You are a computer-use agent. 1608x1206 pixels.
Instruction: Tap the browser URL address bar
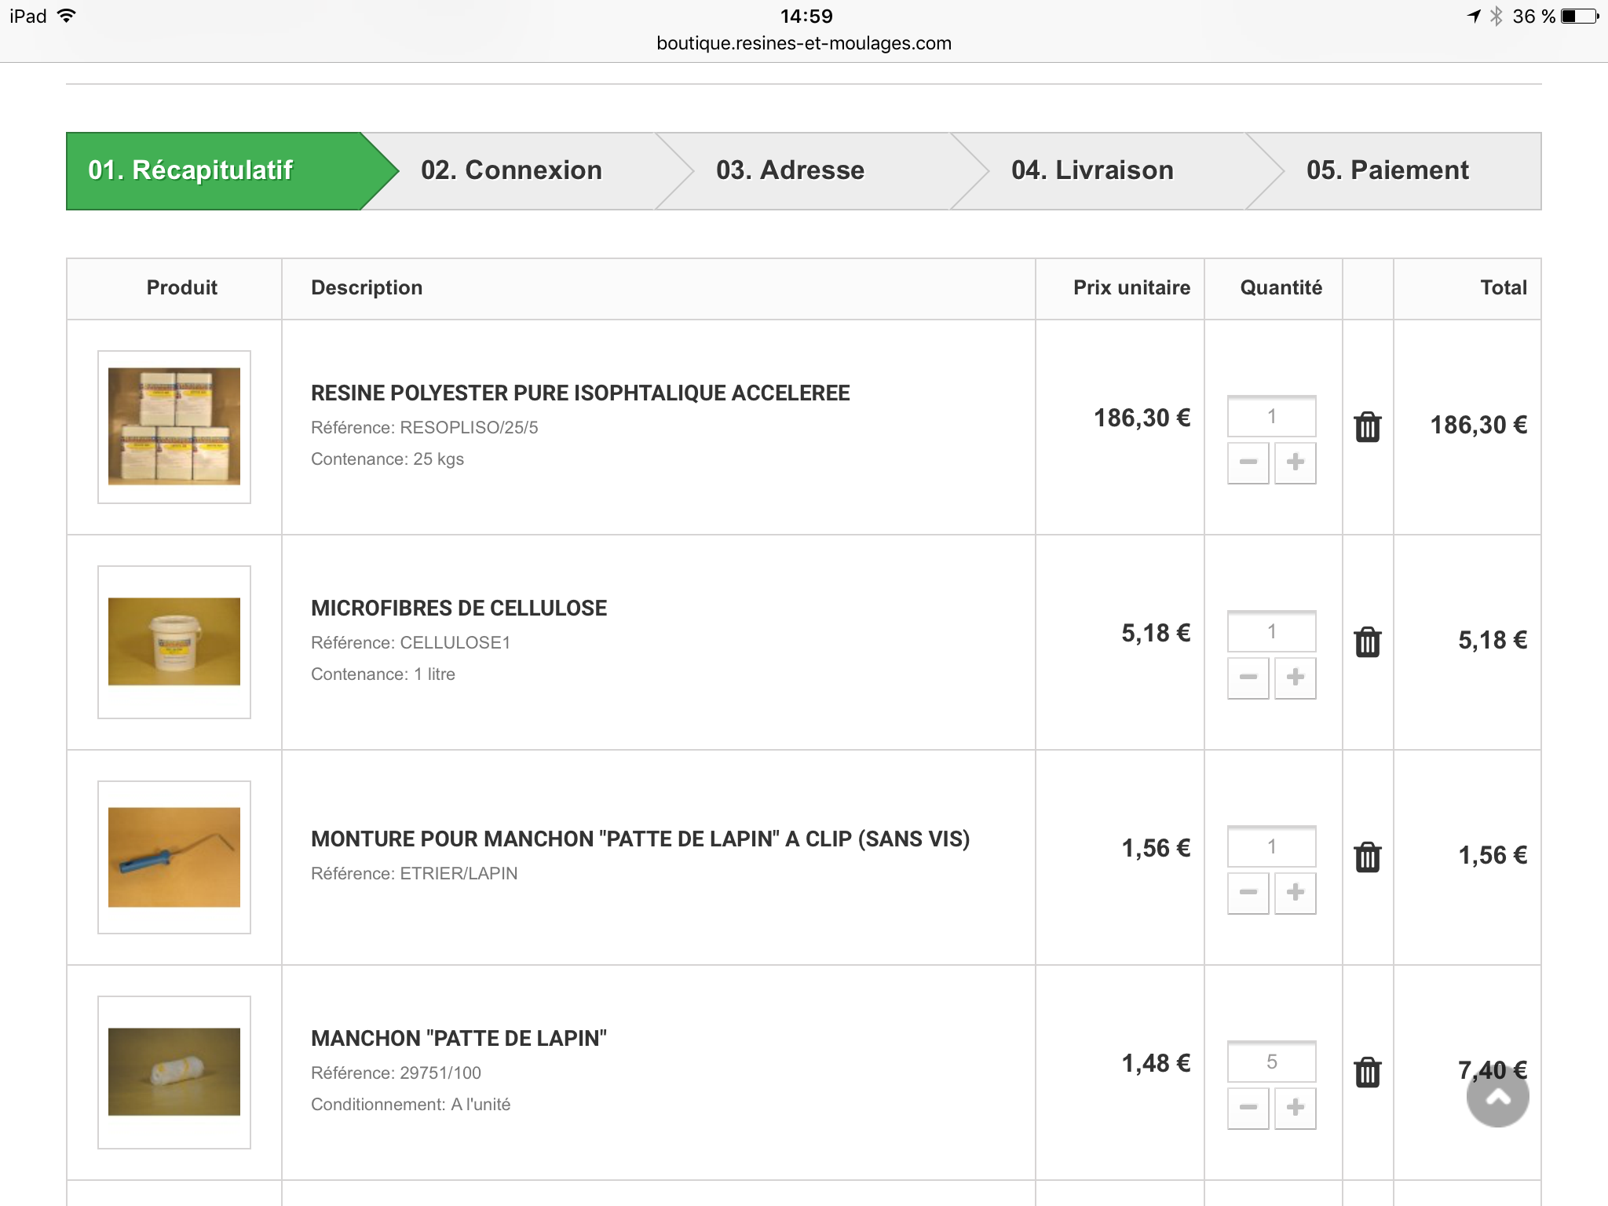pyautogui.click(x=804, y=43)
